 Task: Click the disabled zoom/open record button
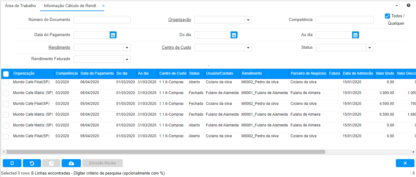pos(51,163)
